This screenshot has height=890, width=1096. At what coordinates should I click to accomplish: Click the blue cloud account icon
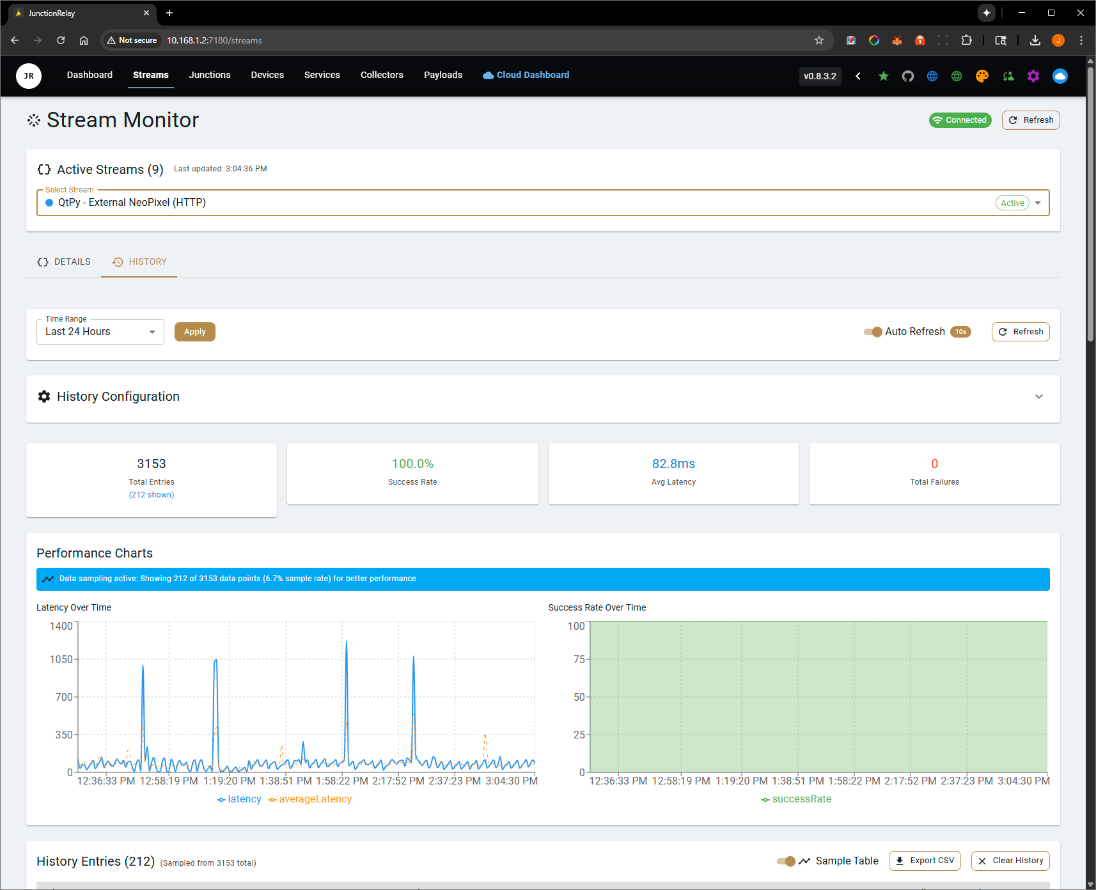[x=1060, y=76]
